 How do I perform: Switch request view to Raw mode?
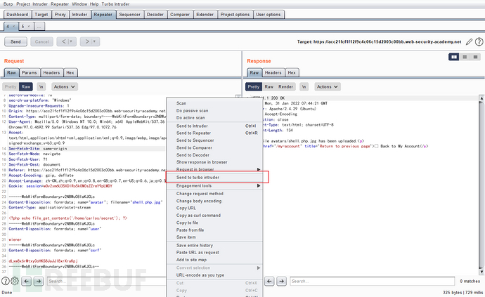[x=26, y=87]
